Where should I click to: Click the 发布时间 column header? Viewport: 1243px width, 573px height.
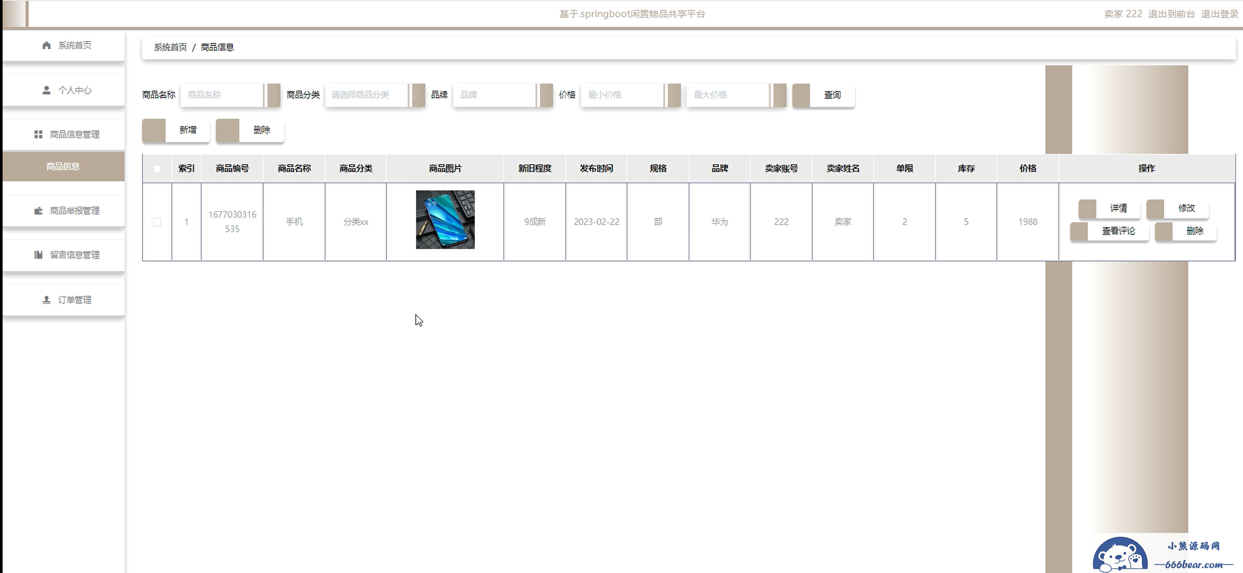pyautogui.click(x=596, y=168)
